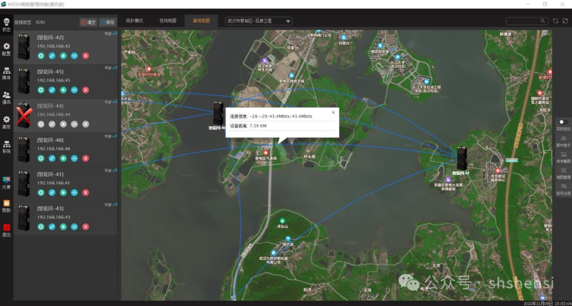This screenshot has width=572, height=306.
Task: Open settings gear for 智能网-43
Action: (x=41, y=227)
